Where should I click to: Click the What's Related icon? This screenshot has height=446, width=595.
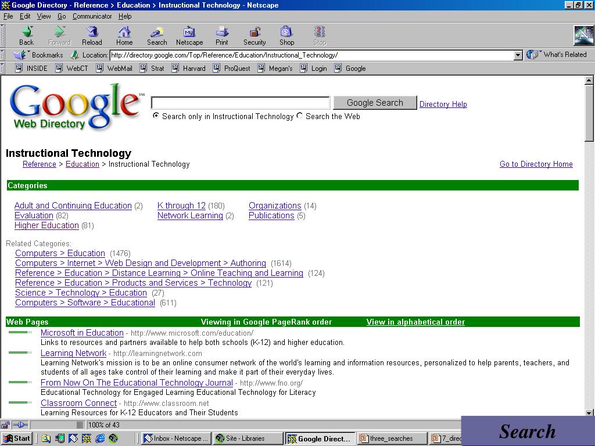tap(532, 55)
